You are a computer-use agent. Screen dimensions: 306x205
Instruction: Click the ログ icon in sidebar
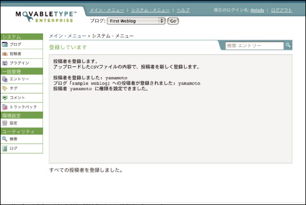click(5, 148)
